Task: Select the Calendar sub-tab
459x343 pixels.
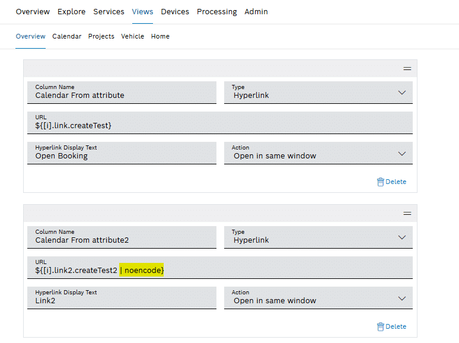Action: click(67, 36)
